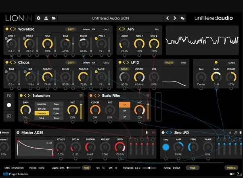Change the Basic Filter effect type arrows
The width and height of the screenshot is (243, 178).
tap(97, 95)
